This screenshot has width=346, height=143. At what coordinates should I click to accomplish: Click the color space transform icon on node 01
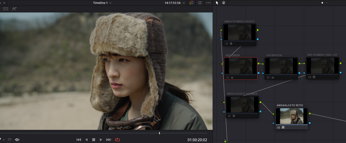[x=231, y=44]
